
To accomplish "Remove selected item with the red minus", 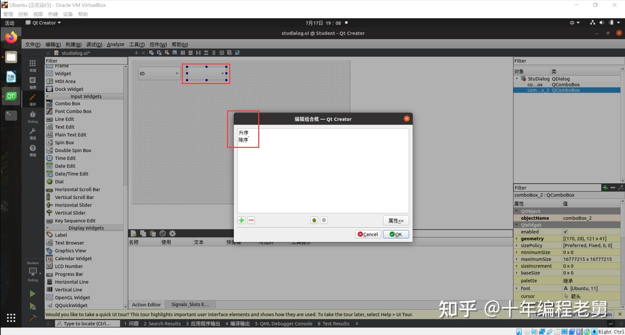I will click(x=251, y=220).
